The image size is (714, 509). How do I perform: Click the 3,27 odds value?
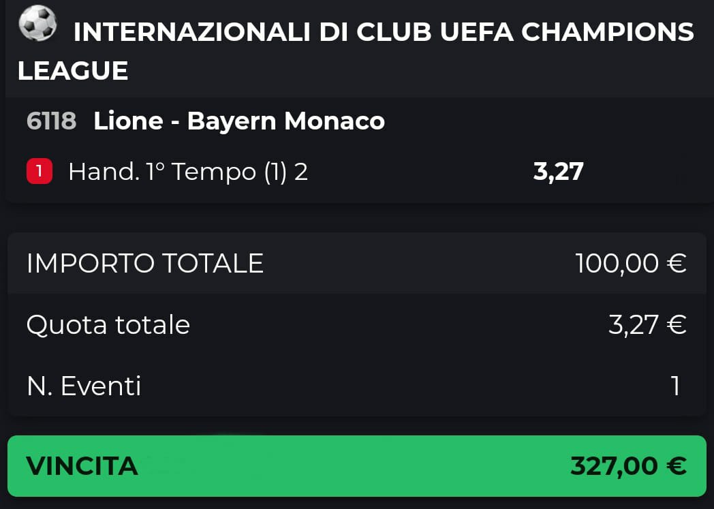click(558, 172)
